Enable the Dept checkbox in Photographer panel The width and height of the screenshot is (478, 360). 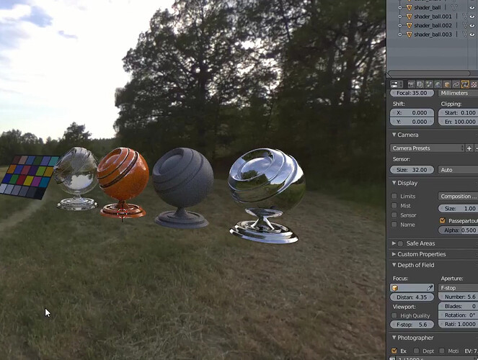tap(417, 351)
